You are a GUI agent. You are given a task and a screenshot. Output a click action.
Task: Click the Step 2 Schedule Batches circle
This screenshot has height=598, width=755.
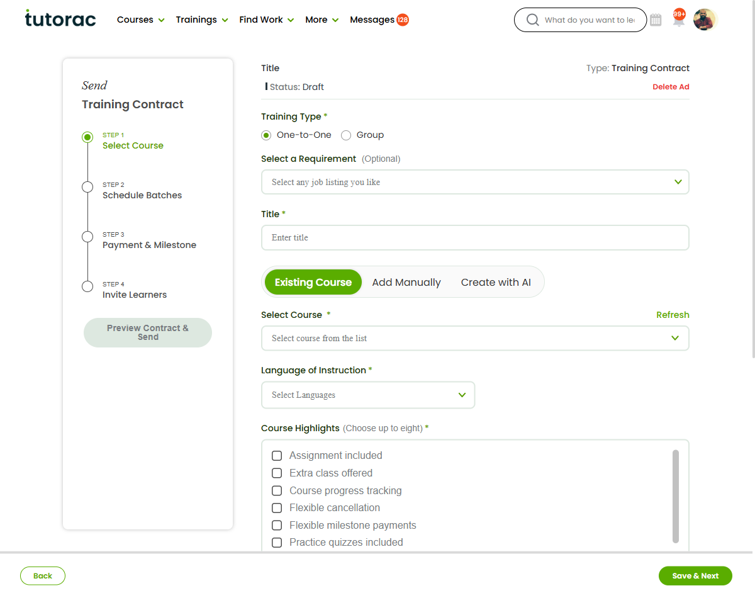coord(87,187)
